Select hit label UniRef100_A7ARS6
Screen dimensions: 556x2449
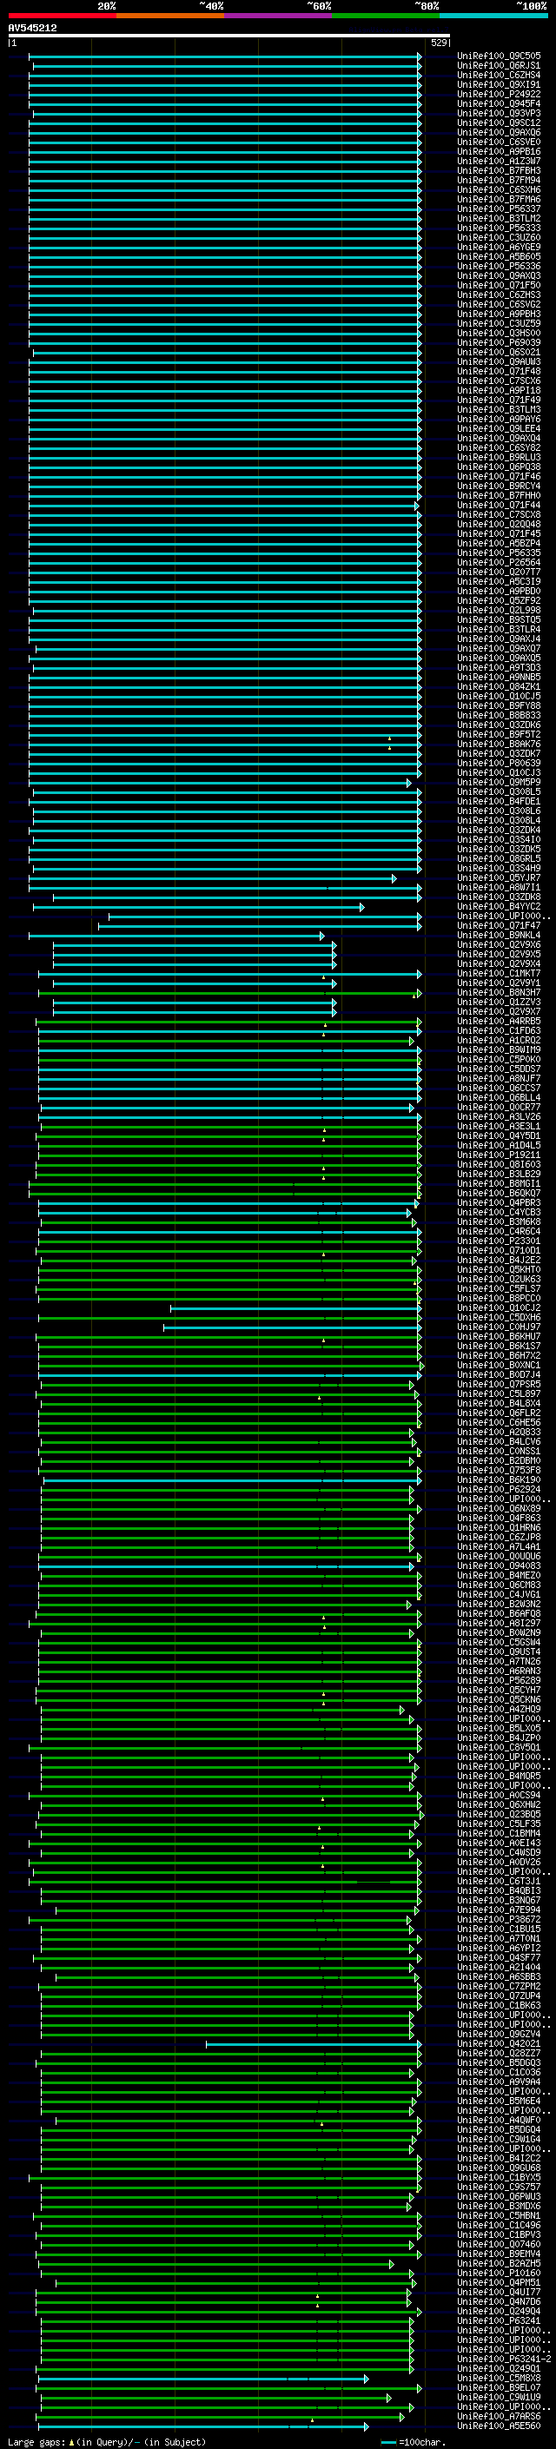tap(499, 2417)
